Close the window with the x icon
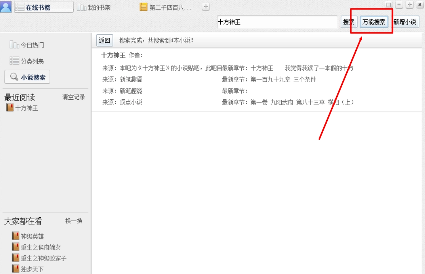This screenshot has width=425, height=274. click(x=420, y=5)
